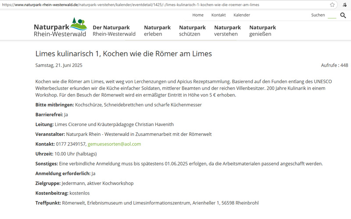The image size is (351, 219).
Task: Open the Home link
Action: click(198, 15)
